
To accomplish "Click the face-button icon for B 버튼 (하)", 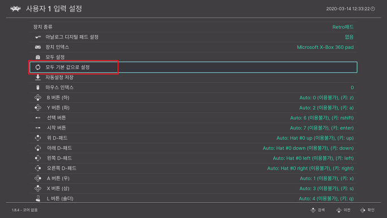I will coord(38,98).
